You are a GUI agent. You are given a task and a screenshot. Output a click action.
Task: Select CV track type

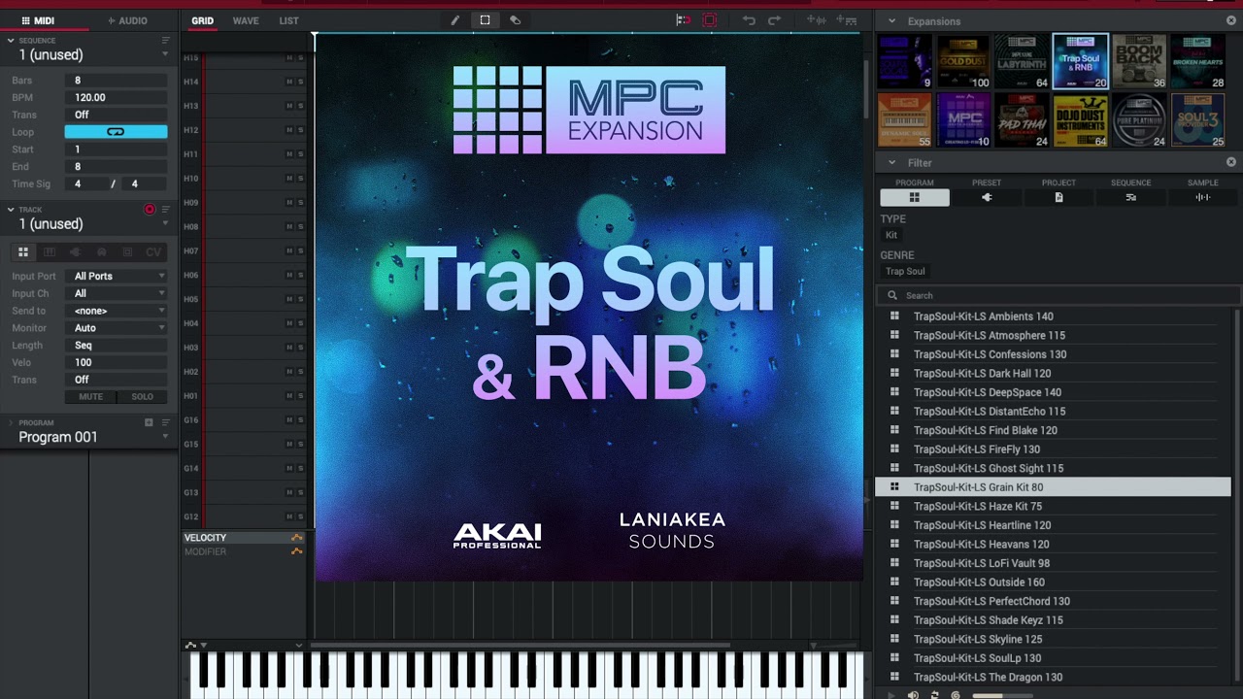[x=153, y=252]
